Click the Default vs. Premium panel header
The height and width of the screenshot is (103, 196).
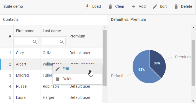[x=151, y=19]
